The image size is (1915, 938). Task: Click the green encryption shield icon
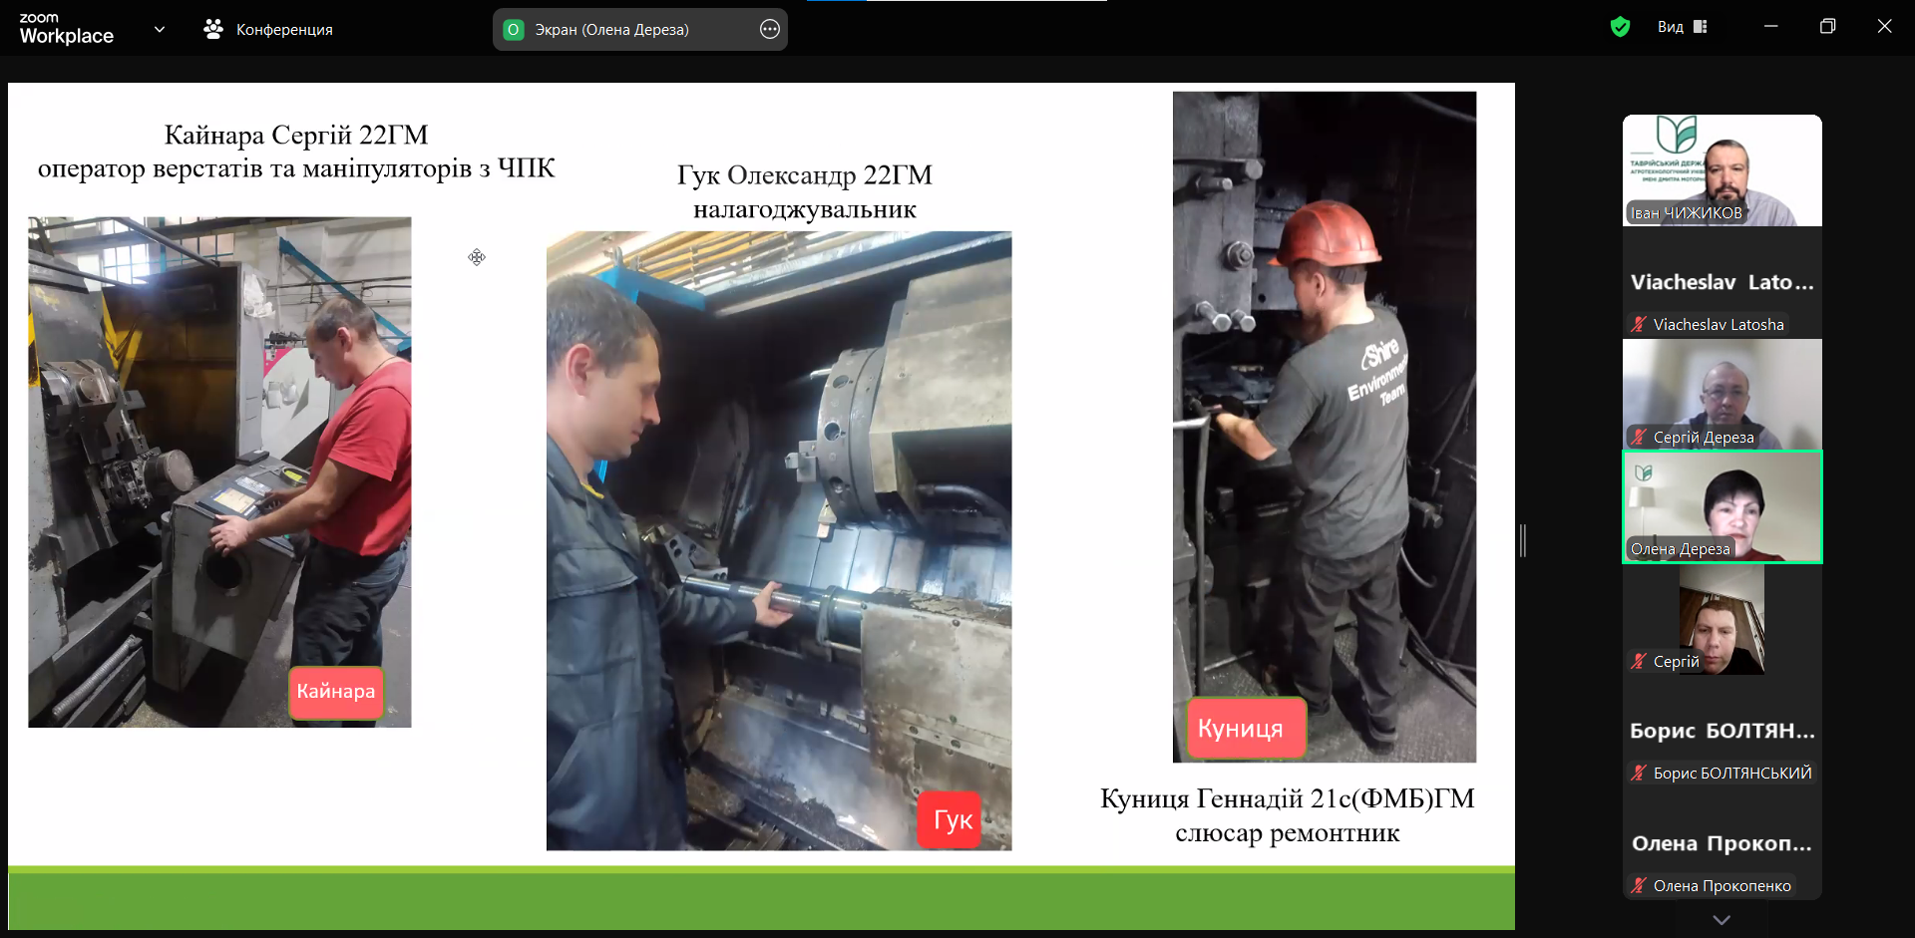1620,27
